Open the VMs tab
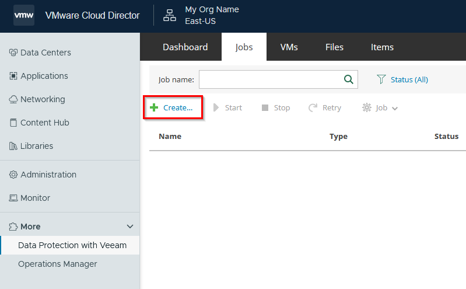 click(289, 47)
